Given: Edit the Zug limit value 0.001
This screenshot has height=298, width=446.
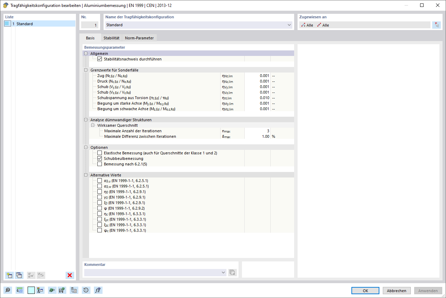Looking at the screenshot, I should 257,76.
